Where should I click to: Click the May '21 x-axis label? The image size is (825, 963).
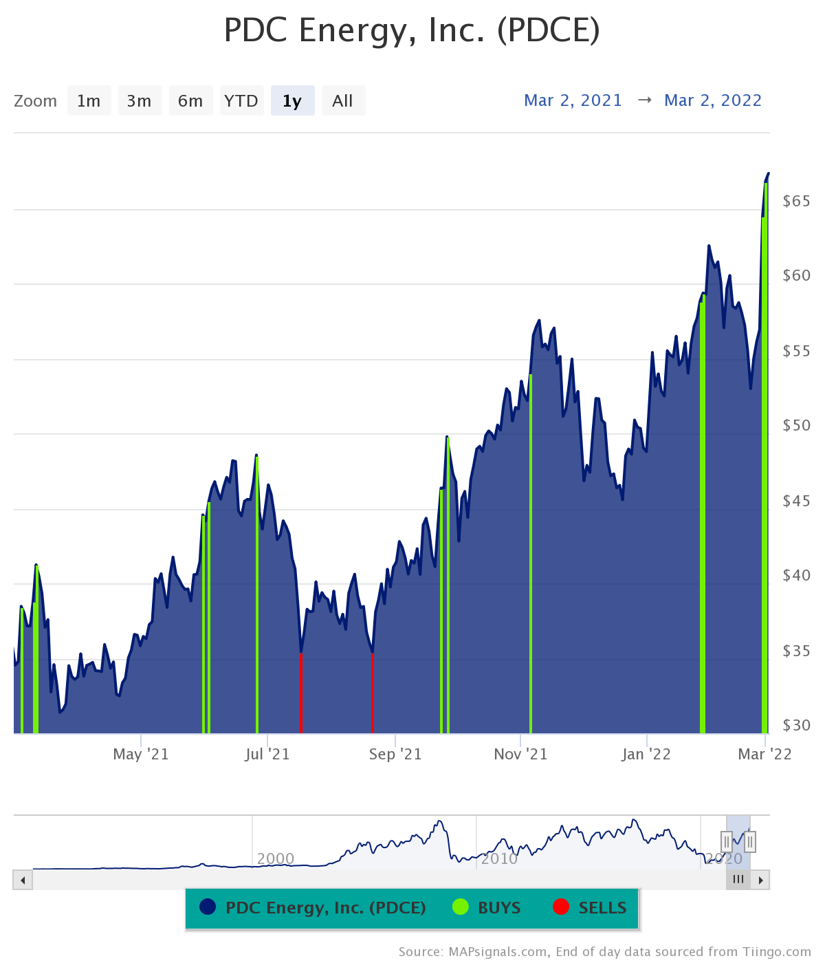[x=141, y=754]
